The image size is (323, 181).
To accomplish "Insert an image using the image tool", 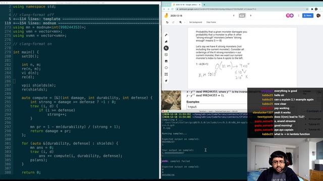I will 166,61.
